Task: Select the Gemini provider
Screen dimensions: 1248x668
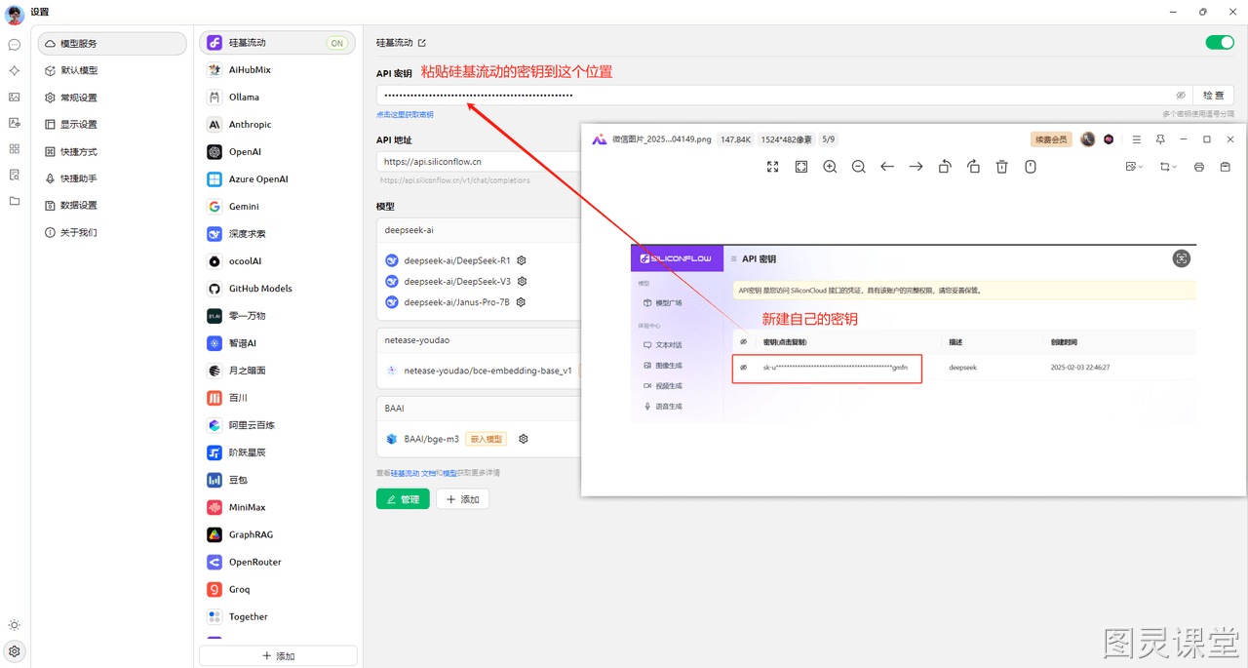Action: [278, 207]
